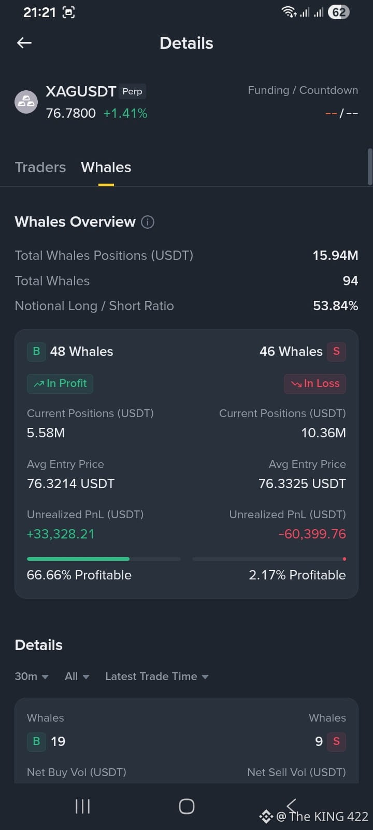Screen dimensions: 373x830
Task: Tap the In Loss label
Action: [x=315, y=383]
